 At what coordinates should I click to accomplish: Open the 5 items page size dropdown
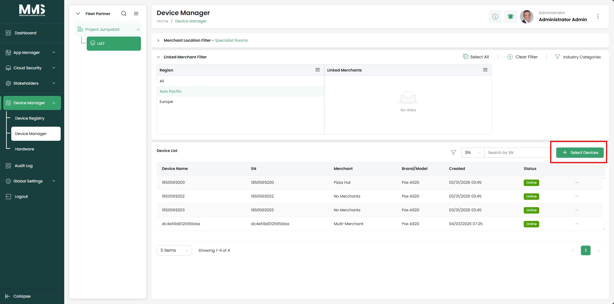click(174, 250)
